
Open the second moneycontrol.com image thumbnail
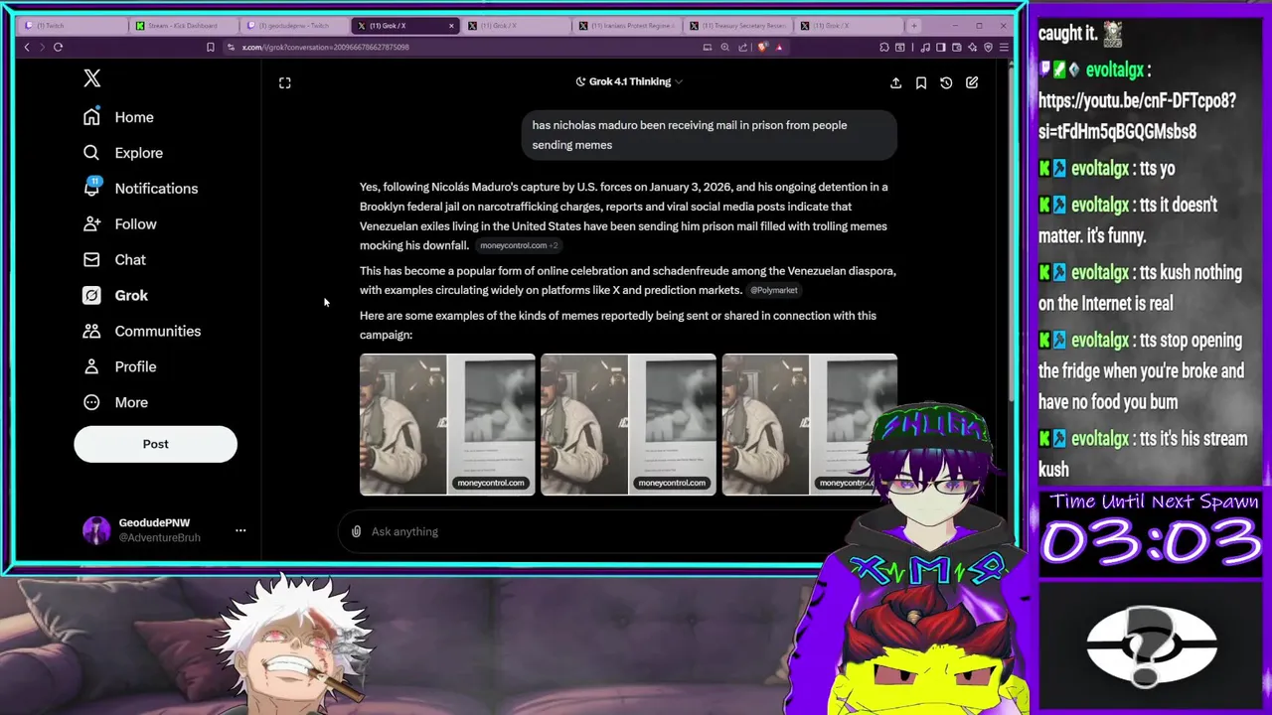click(628, 424)
